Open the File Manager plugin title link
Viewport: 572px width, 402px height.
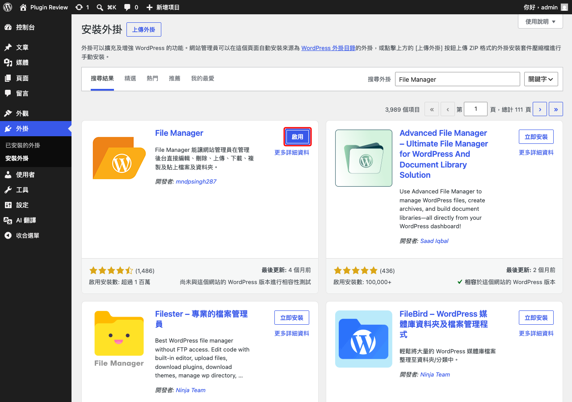179,133
